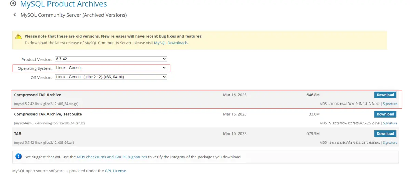
Task: Follow the MySQL Downloads link
Action: 171,43
